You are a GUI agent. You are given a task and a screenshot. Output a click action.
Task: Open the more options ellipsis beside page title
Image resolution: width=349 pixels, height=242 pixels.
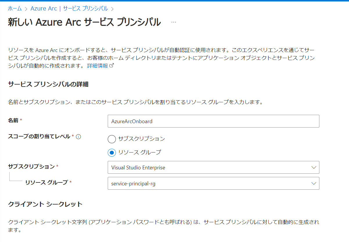coord(174,22)
